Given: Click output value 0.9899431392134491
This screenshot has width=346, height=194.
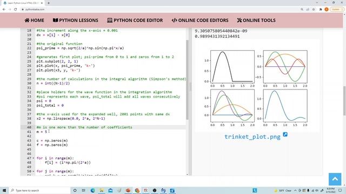Looking at the screenshot, I should click(x=217, y=36).
